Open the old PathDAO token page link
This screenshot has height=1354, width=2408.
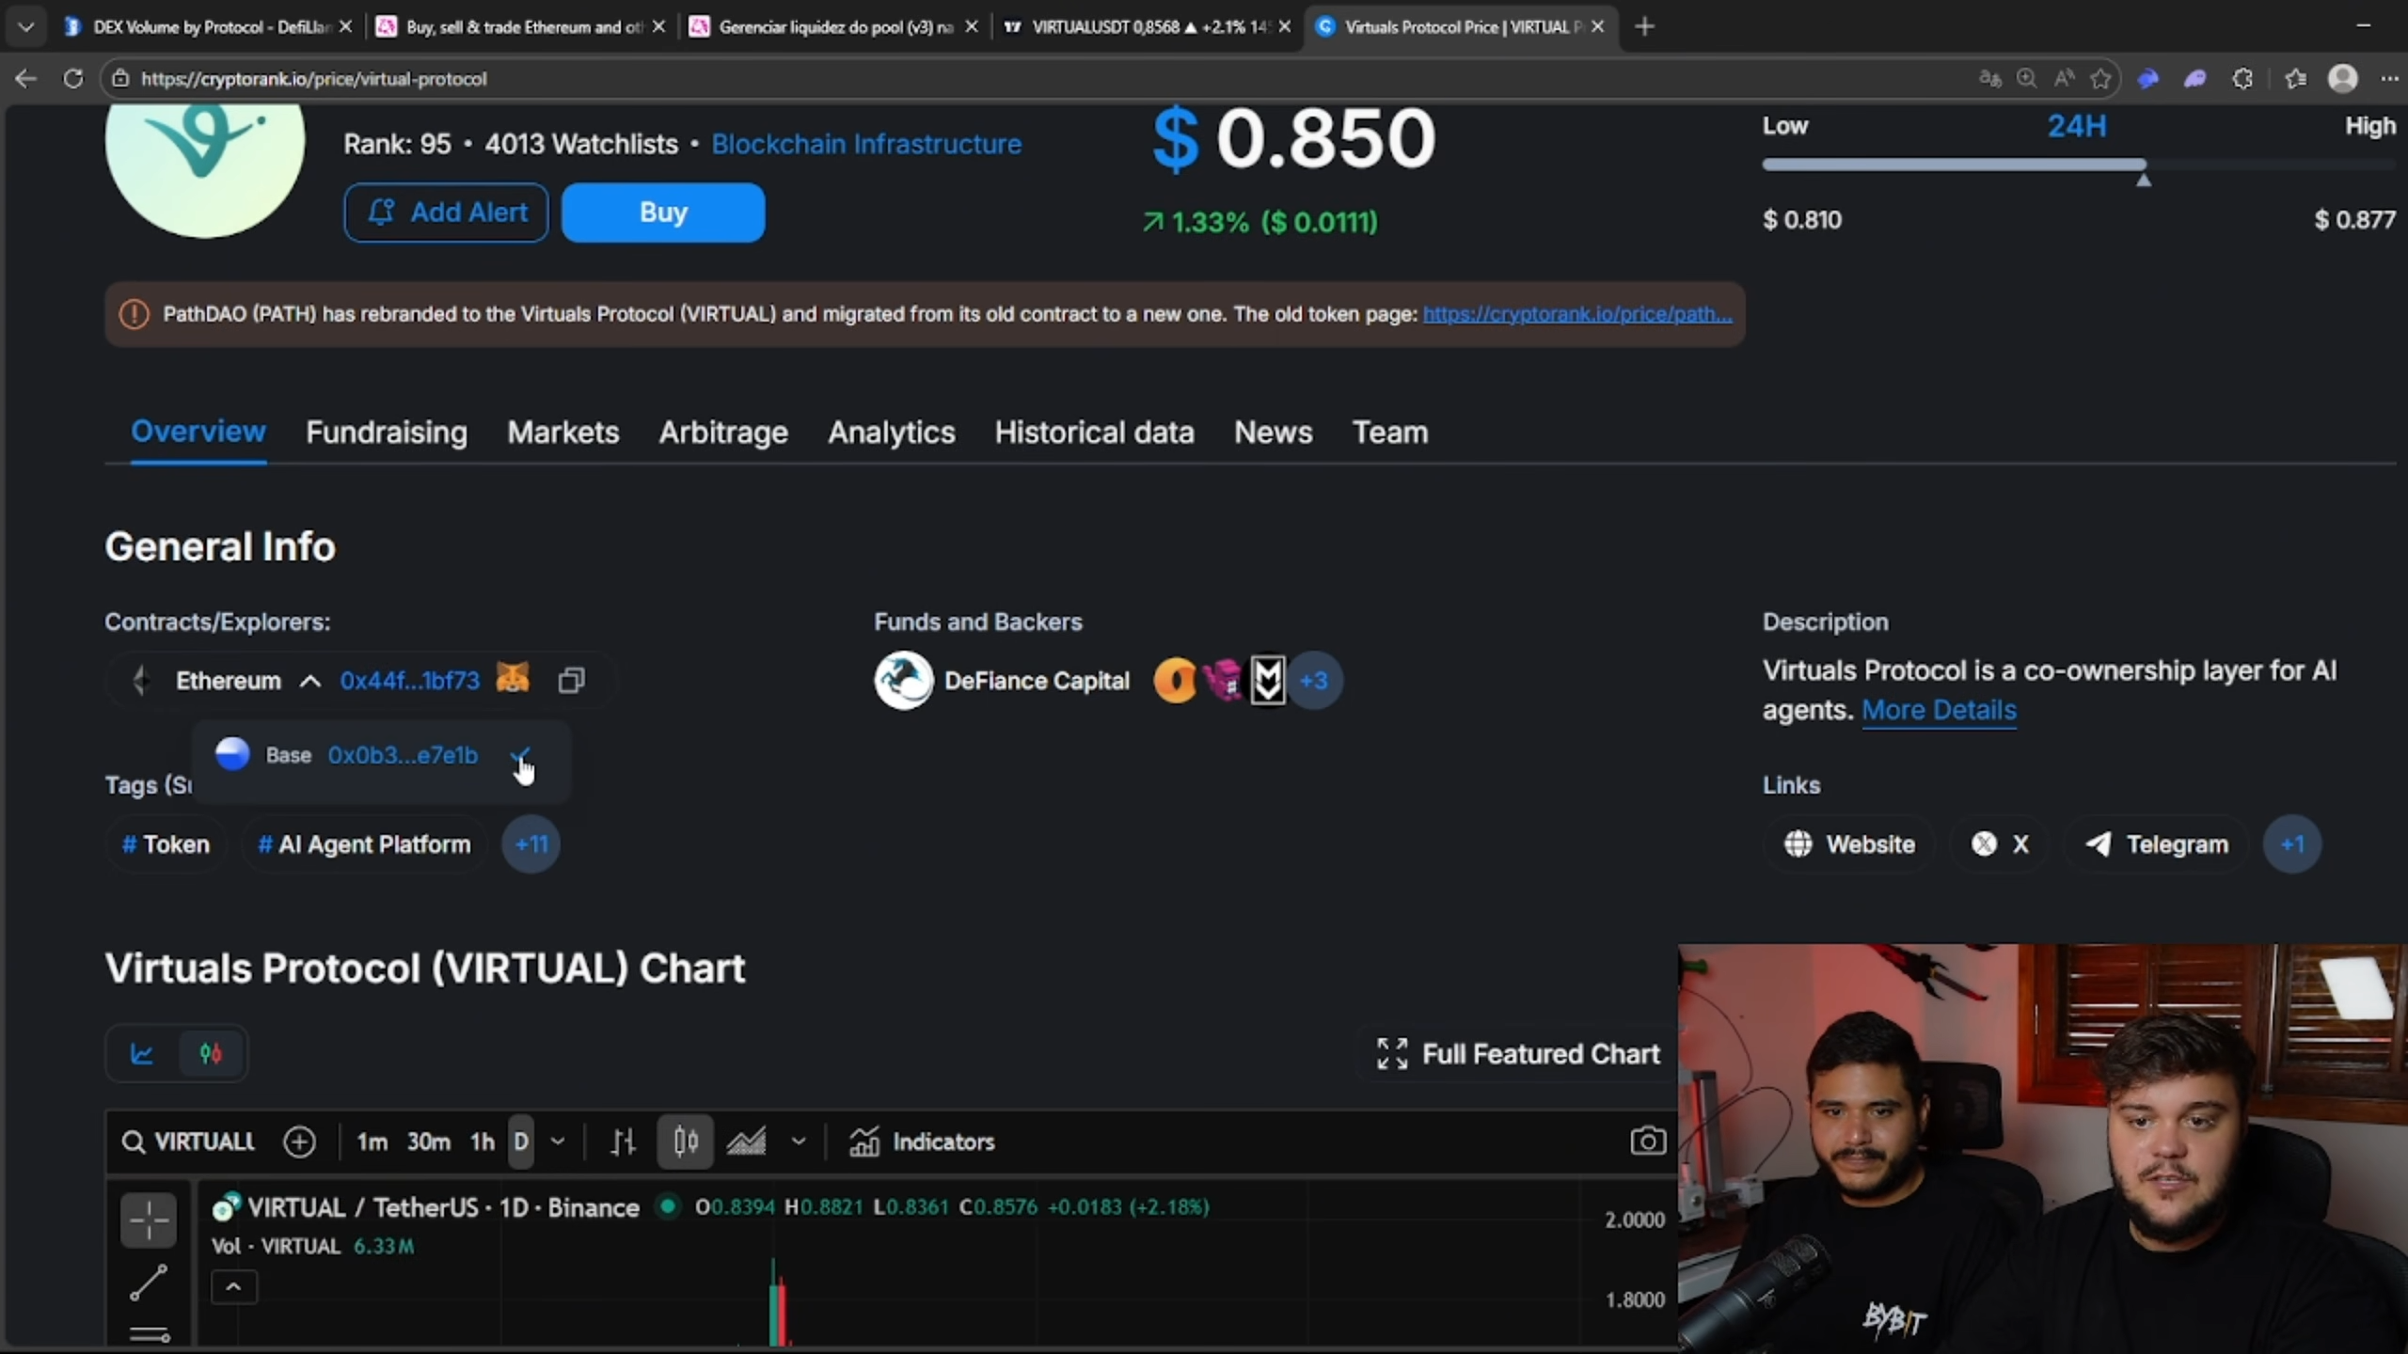pos(1577,314)
